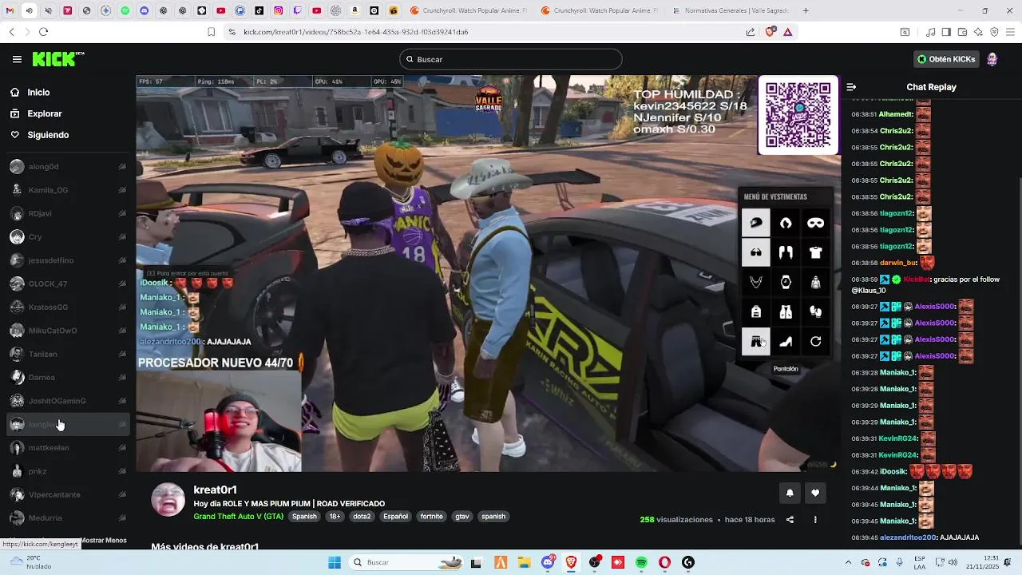
Task: Collapse the Chat Replay panel
Action: [x=851, y=87]
